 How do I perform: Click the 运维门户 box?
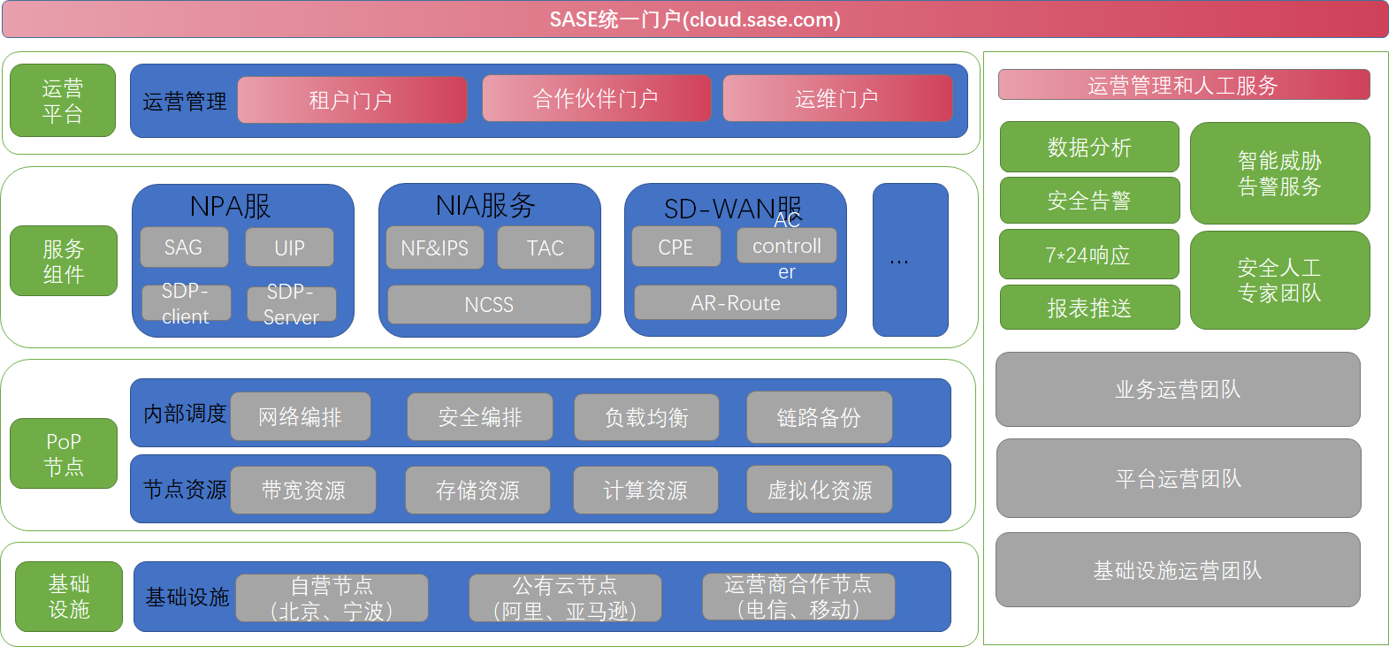pos(836,98)
